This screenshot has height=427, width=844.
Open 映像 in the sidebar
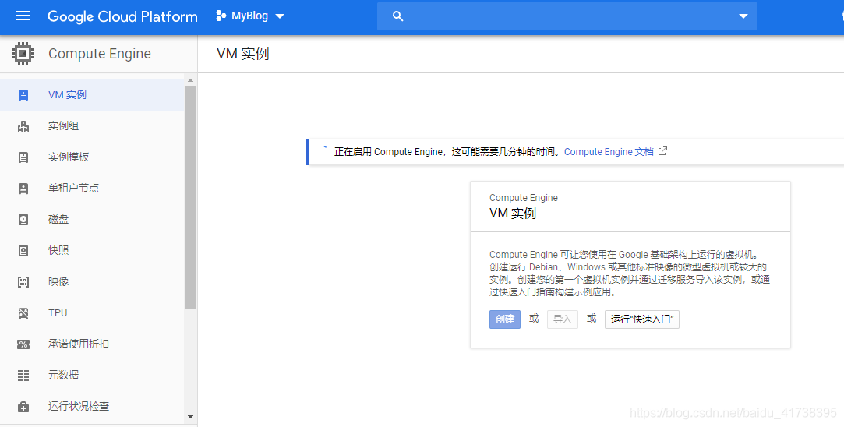click(x=92, y=281)
